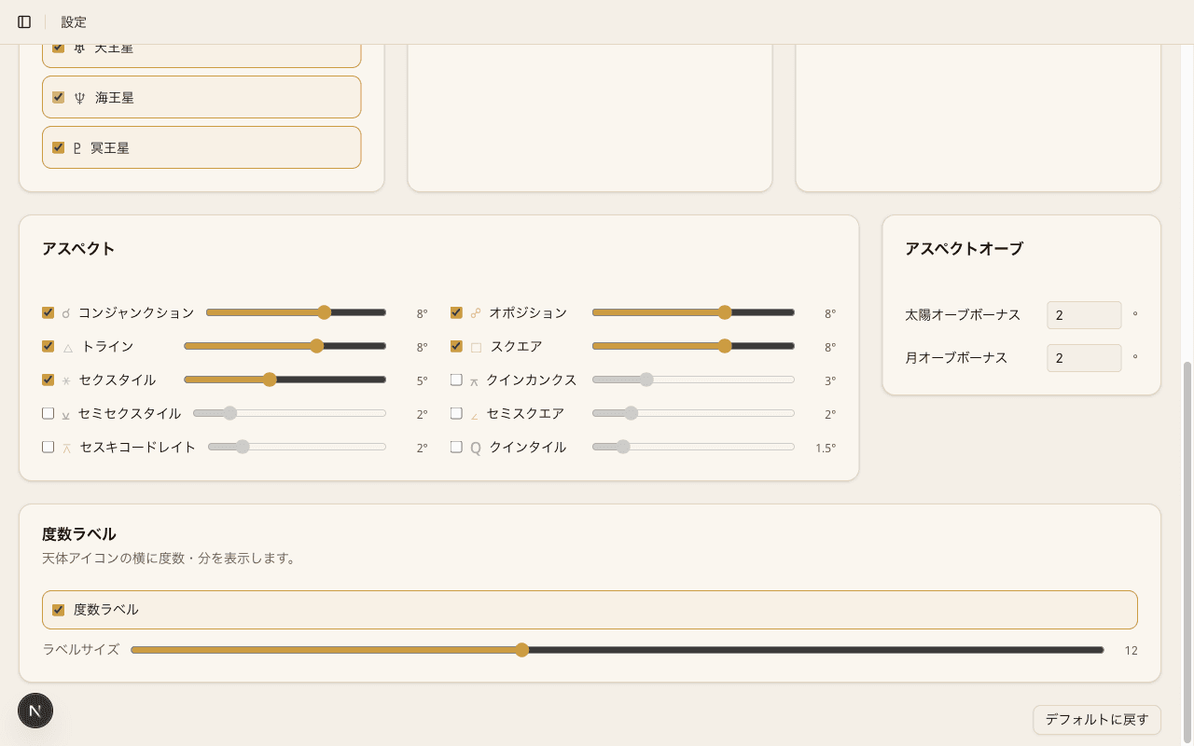Enable the クインカンクス checkbox
The image size is (1194, 746).
tap(456, 380)
